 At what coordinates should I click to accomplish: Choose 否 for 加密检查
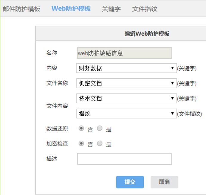coord(81,144)
